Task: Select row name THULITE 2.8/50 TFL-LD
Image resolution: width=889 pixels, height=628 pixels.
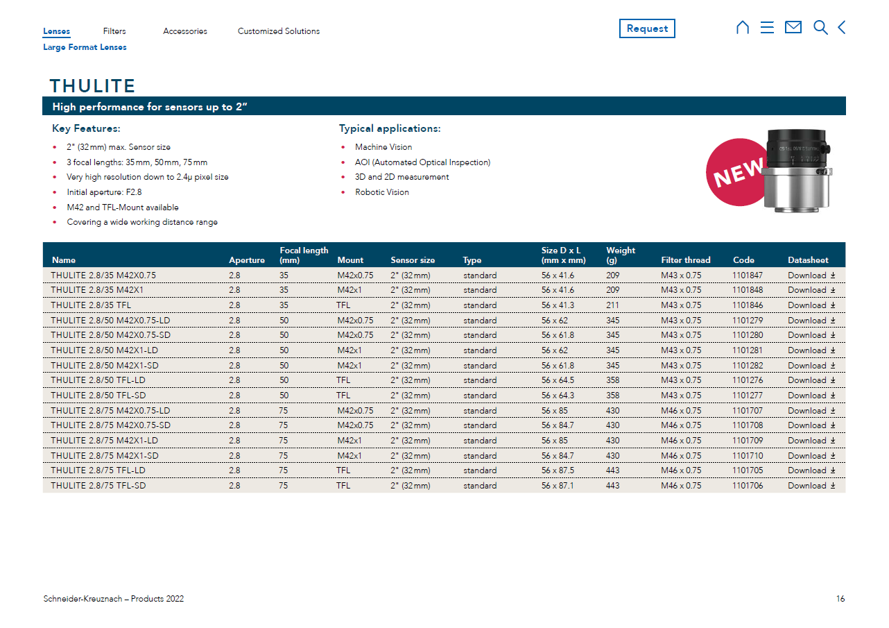Action: 98,380
